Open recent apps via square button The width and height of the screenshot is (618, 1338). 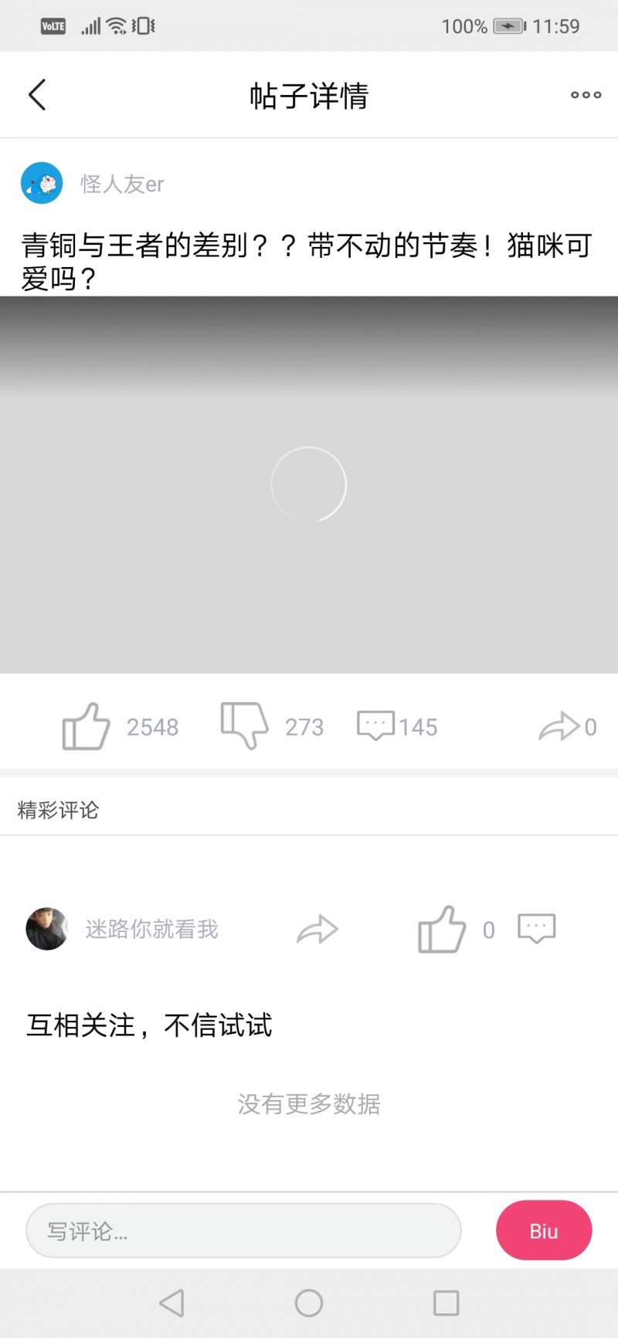pos(447,1303)
